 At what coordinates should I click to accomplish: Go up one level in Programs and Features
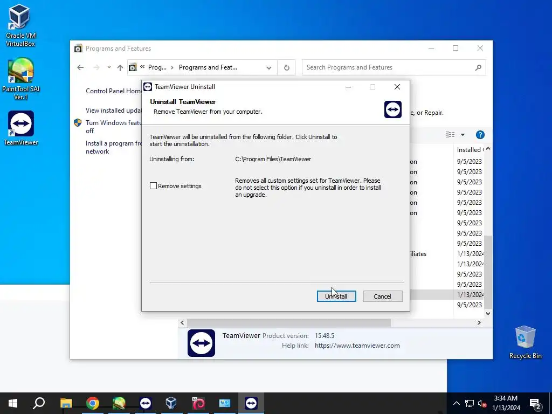120,67
